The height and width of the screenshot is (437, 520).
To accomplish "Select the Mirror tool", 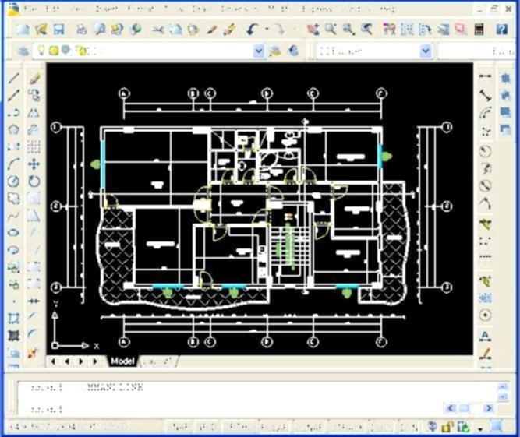I will (34, 113).
